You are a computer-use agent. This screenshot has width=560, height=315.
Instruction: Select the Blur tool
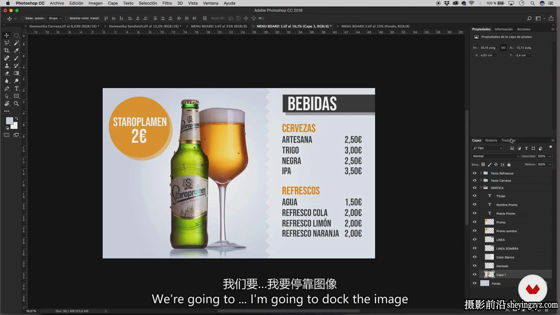point(7,80)
